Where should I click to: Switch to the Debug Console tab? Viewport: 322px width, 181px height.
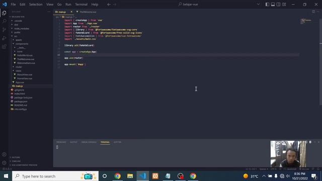(89, 142)
